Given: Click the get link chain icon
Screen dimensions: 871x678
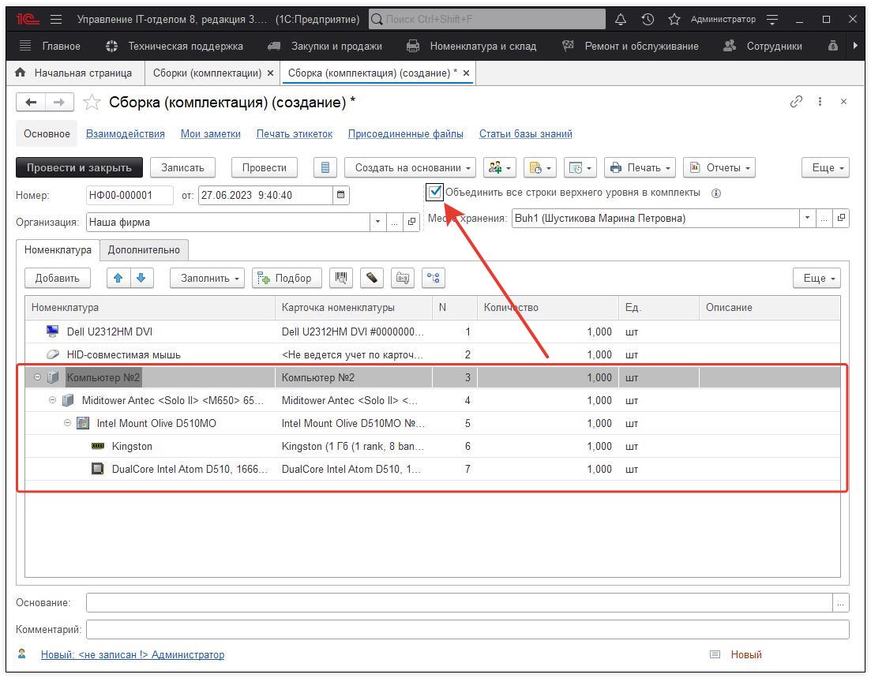Looking at the screenshot, I should click(x=796, y=102).
